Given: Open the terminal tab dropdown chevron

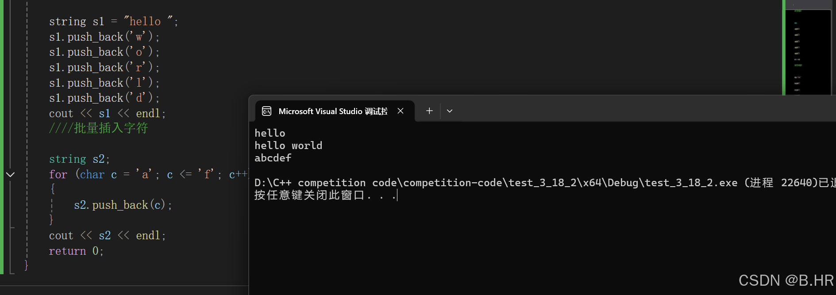Looking at the screenshot, I should tap(450, 111).
